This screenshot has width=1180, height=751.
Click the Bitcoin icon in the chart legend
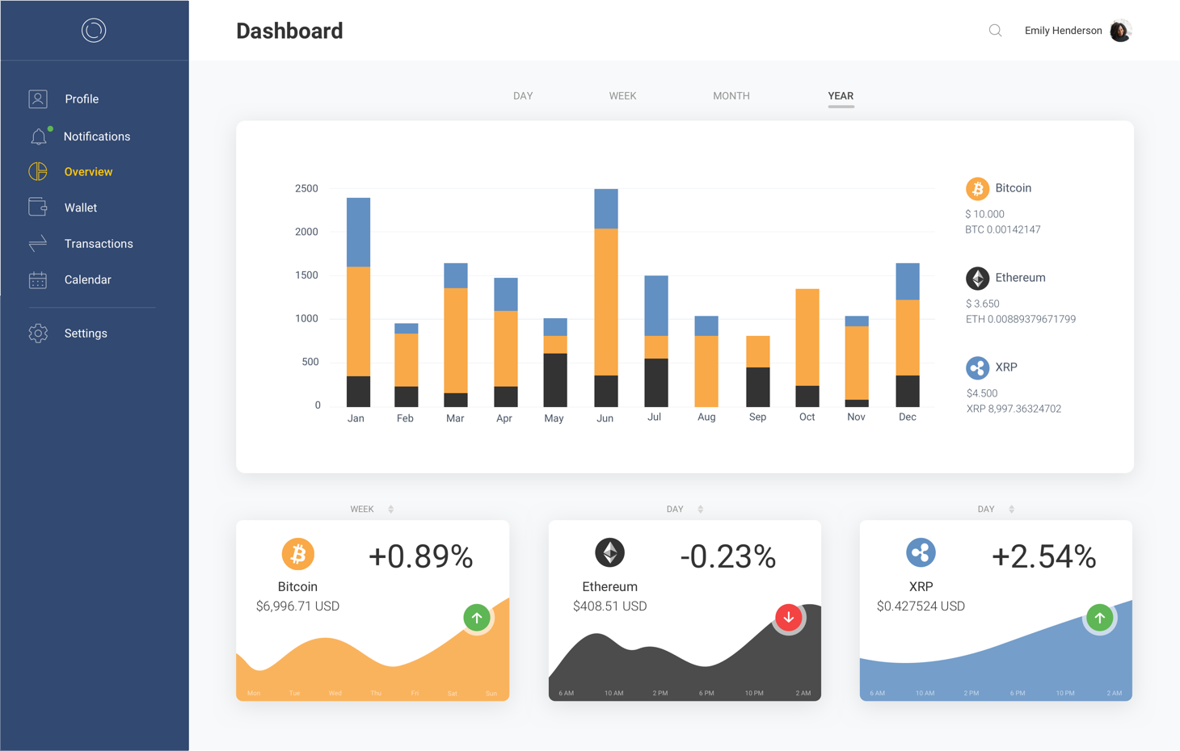[x=978, y=188]
